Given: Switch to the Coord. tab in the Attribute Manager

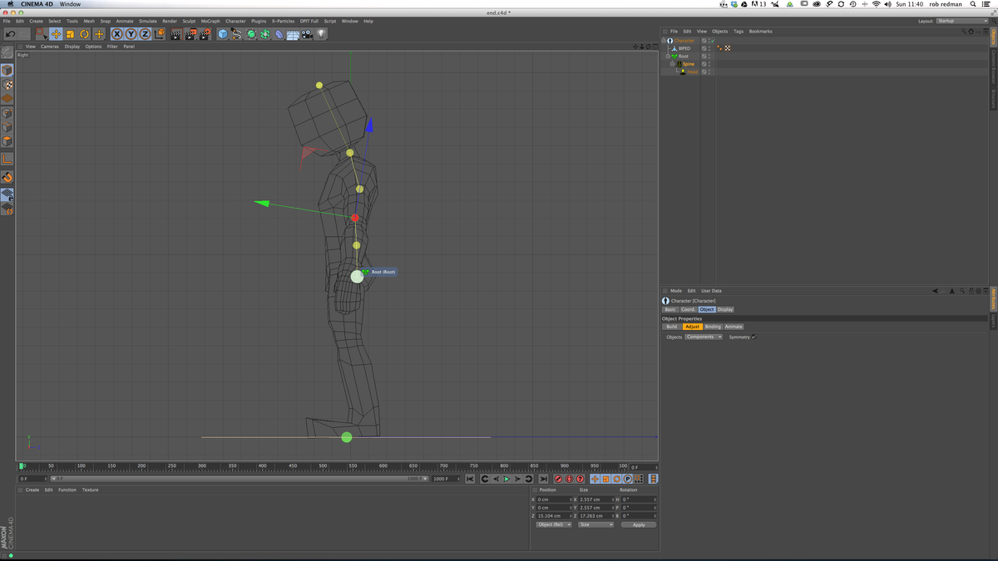Looking at the screenshot, I should [x=688, y=308].
